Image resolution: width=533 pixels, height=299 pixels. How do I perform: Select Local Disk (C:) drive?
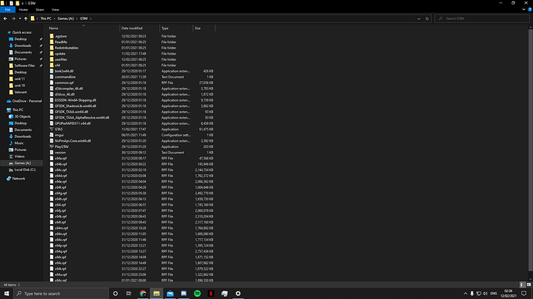click(x=25, y=170)
